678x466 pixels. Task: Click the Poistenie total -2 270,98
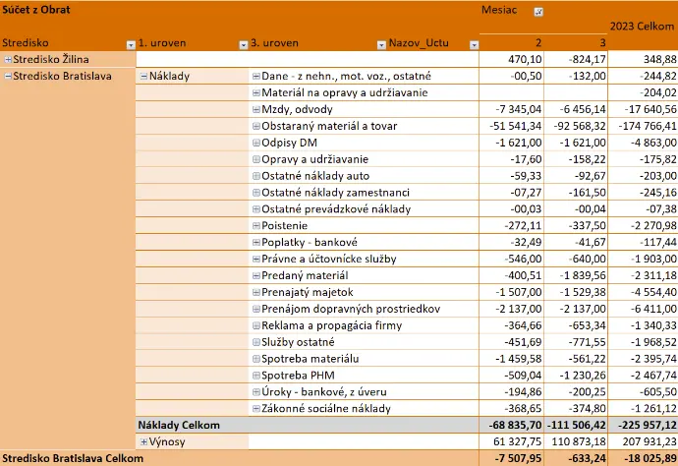pyautogui.click(x=653, y=225)
